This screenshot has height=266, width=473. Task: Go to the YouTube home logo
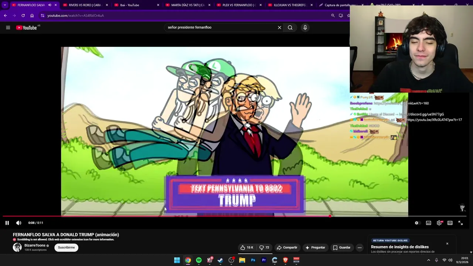point(26,27)
